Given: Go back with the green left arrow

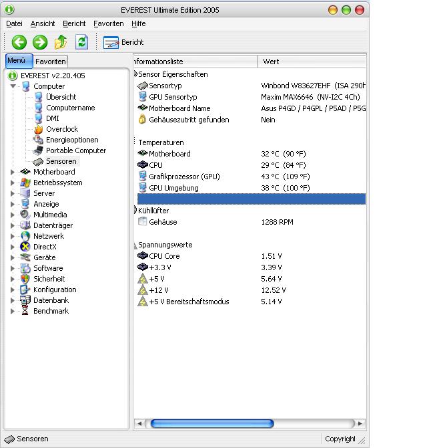Looking at the screenshot, I should (x=19, y=42).
